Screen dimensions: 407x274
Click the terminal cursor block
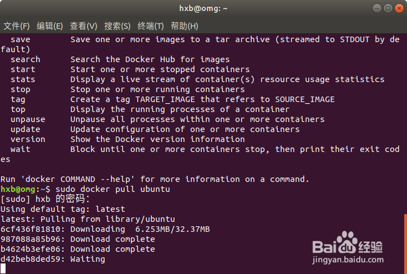3,269
